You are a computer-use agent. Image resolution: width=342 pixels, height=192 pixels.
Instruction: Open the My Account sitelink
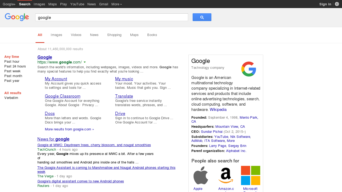pyautogui.click(x=56, y=79)
